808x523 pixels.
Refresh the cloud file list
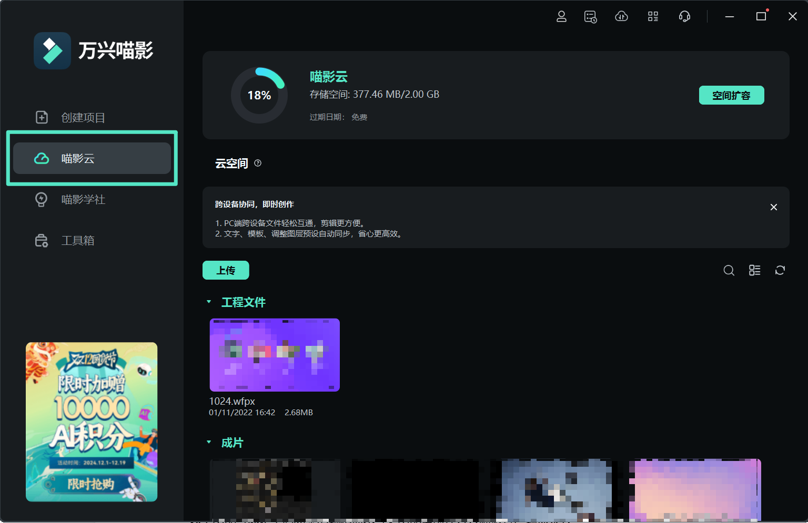coord(780,270)
